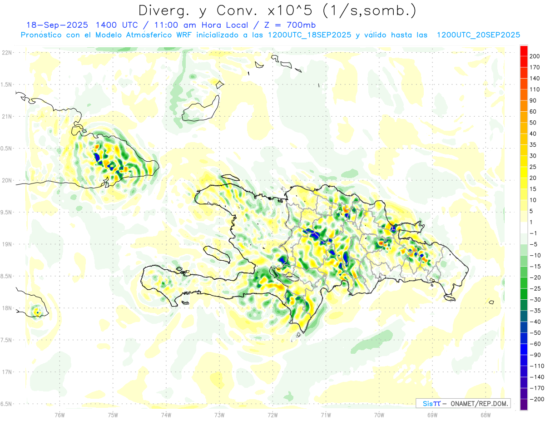Select the red swatch atop the color bar
The image size is (545, 421).
[524, 50]
